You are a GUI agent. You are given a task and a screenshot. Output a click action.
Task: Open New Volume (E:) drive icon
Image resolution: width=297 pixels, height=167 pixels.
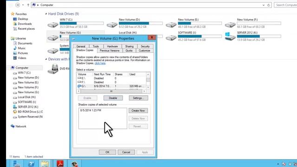tap(171, 25)
